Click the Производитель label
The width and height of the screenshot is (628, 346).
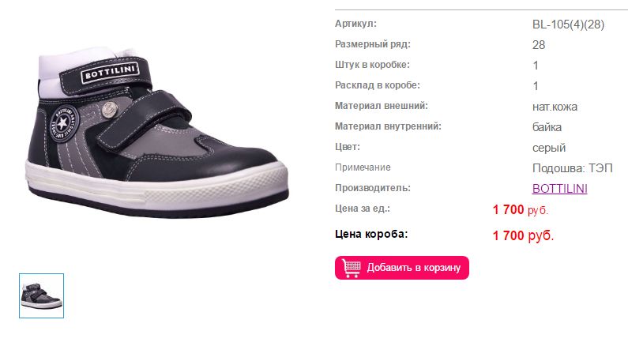coord(373,188)
